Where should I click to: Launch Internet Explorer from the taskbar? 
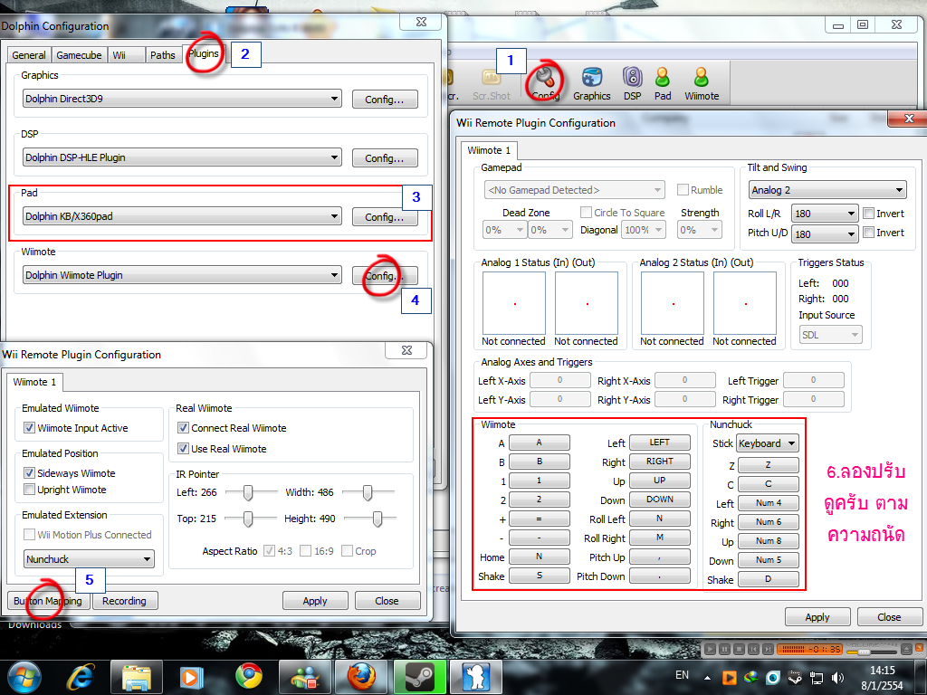pyautogui.click(x=81, y=677)
